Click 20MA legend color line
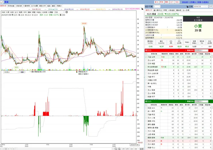 pos(61,9)
